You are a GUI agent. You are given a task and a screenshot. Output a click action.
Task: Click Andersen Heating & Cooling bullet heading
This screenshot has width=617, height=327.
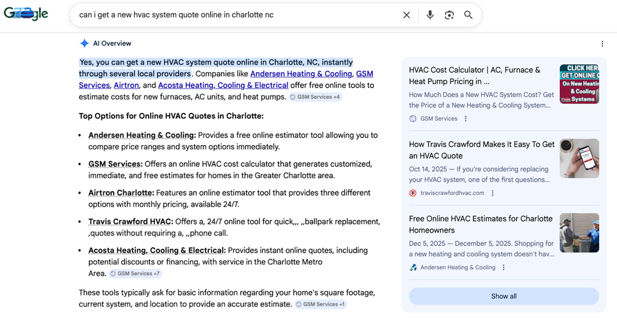pyautogui.click(x=142, y=135)
